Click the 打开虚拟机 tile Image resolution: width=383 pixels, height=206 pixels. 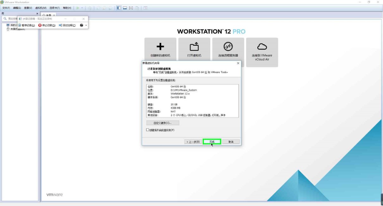194,50
